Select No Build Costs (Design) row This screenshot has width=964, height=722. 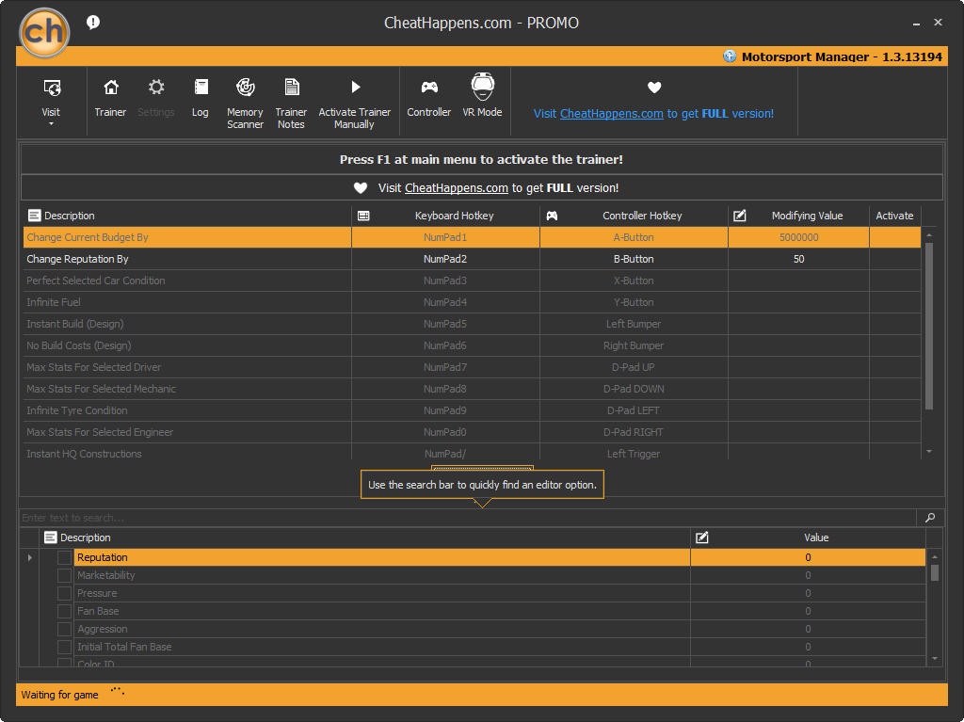point(472,345)
